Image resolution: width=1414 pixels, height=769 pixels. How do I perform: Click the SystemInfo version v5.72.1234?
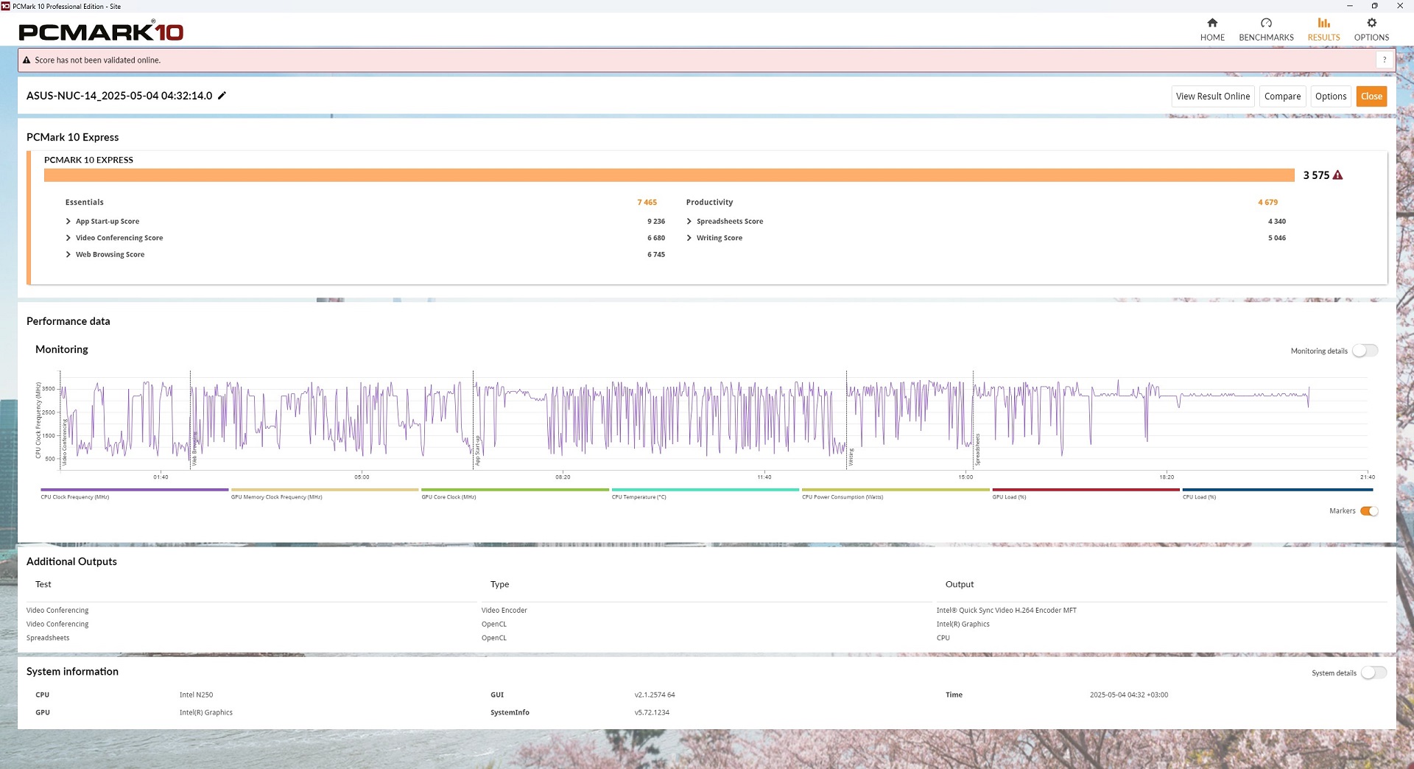point(652,713)
